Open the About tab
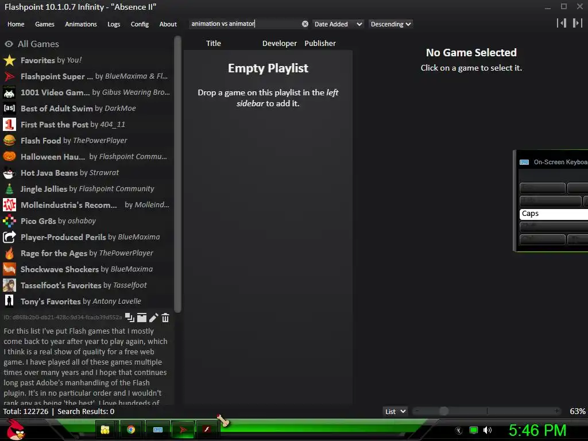The width and height of the screenshot is (588, 441). coord(168,24)
